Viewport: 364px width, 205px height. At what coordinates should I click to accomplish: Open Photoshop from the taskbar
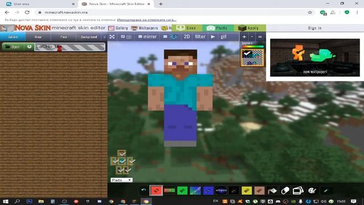[x=29, y=201]
